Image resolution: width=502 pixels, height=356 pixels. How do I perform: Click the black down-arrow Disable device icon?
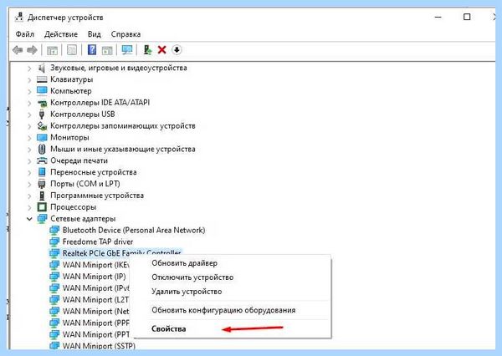click(177, 50)
